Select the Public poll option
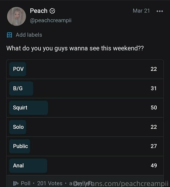Image resolution: width=170 pixels, height=187 pixels. [85, 146]
